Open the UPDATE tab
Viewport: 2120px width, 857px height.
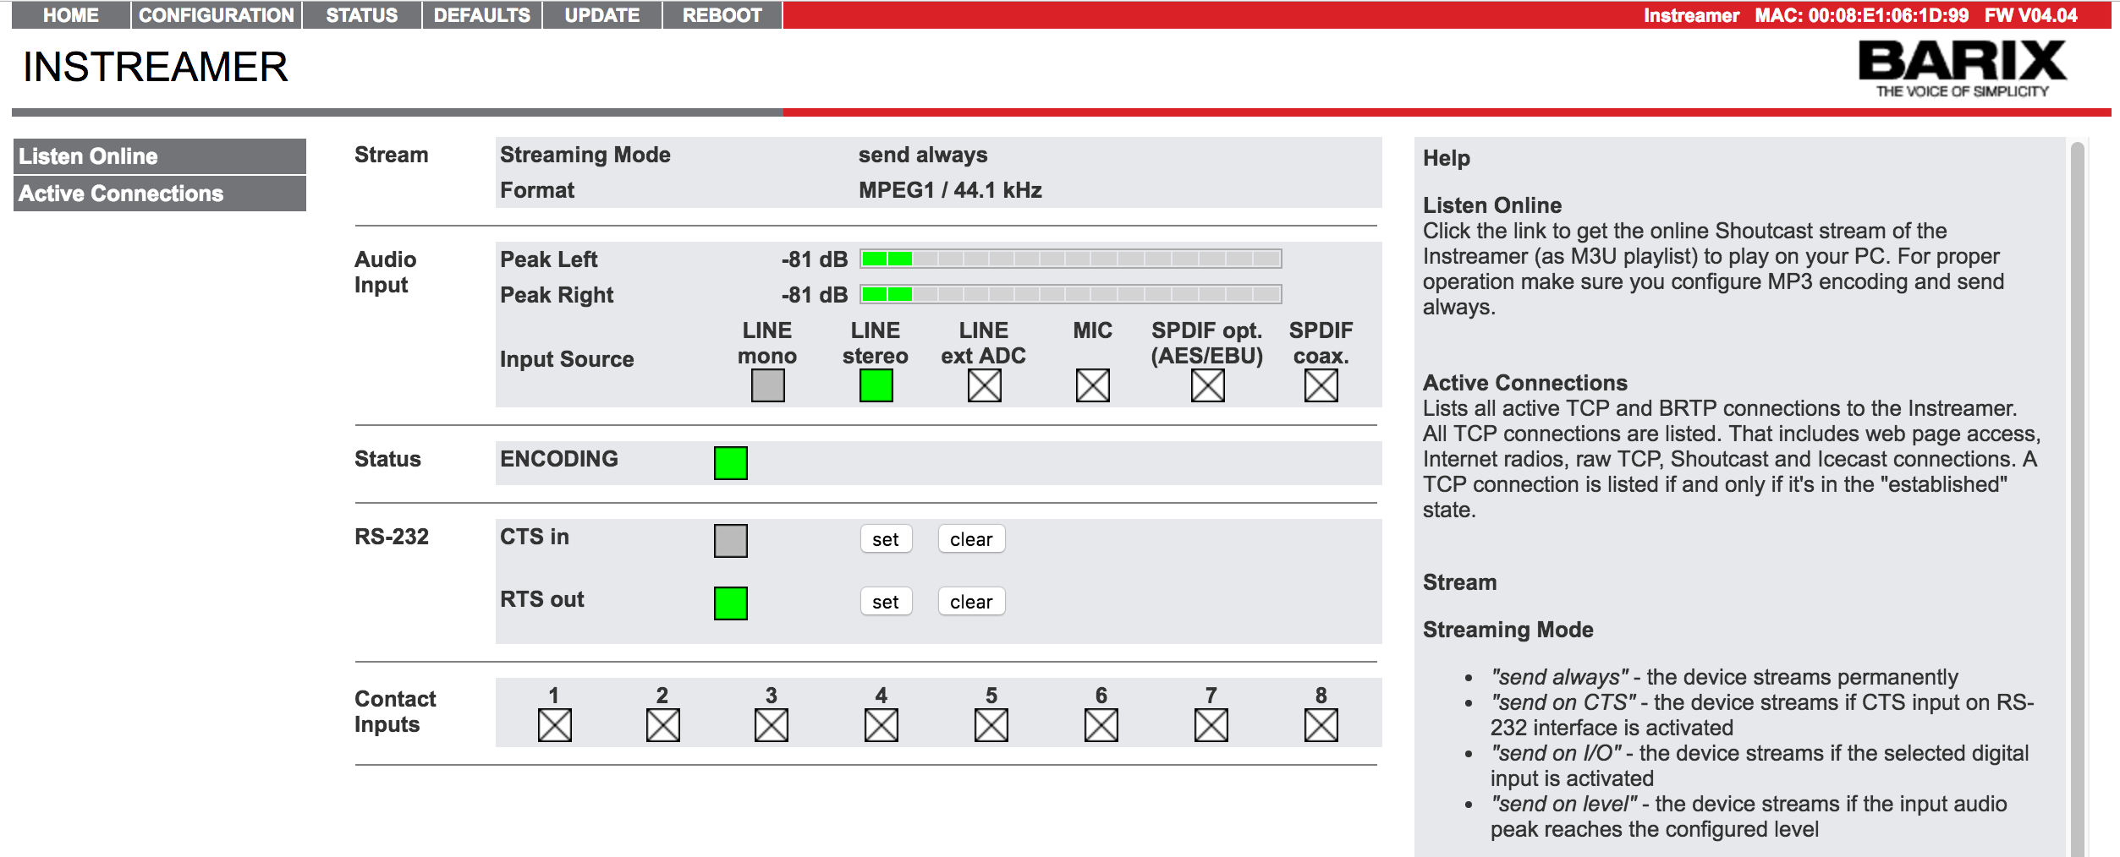pyautogui.click(x=602, y=15)
